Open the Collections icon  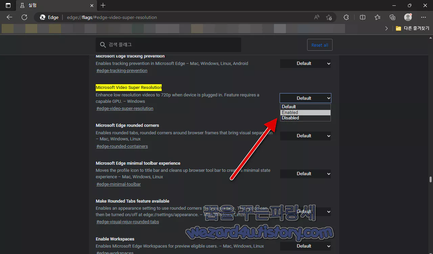[392, 17]
